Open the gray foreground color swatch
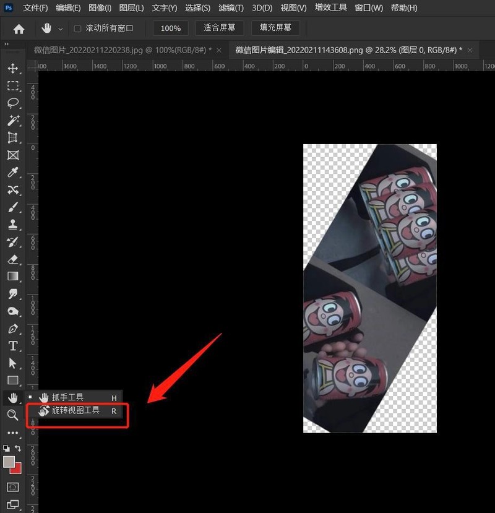This screenshot has width=495, height=513. coord(9,462)
